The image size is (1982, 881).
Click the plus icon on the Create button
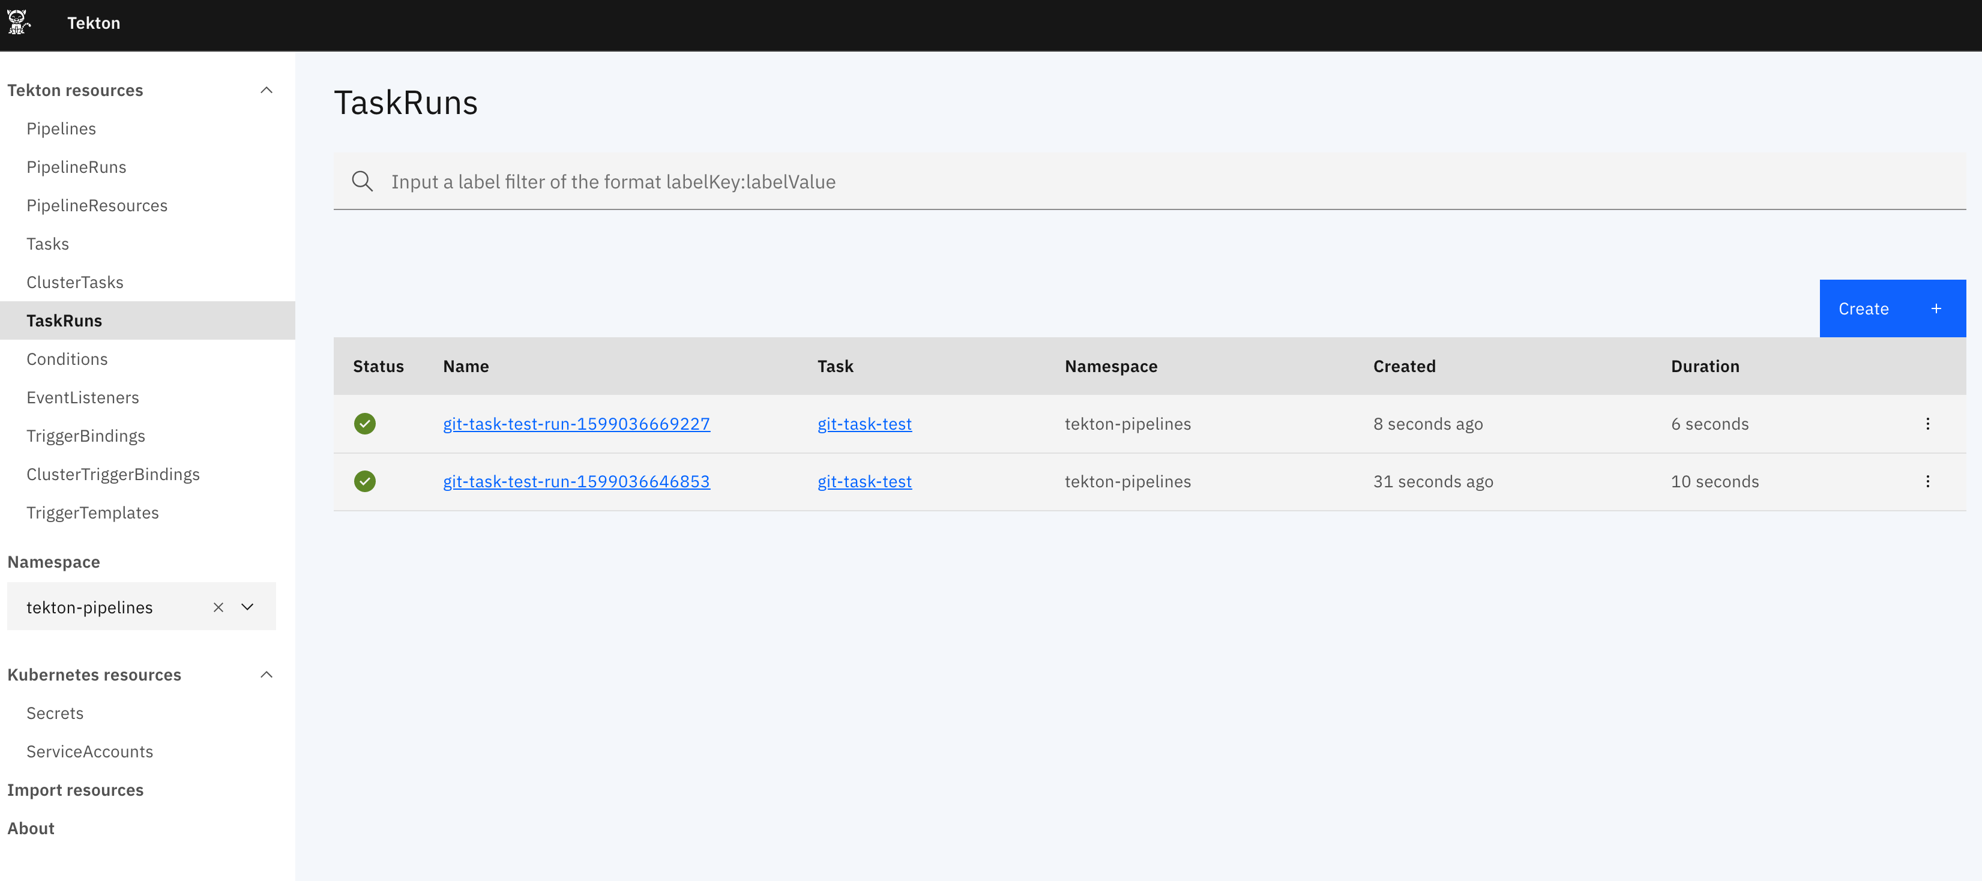1936,308
